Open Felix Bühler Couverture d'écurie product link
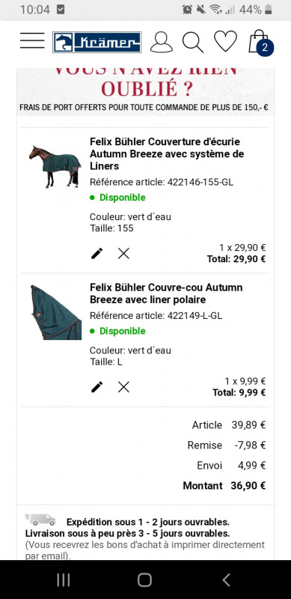 tap(167, 154)
